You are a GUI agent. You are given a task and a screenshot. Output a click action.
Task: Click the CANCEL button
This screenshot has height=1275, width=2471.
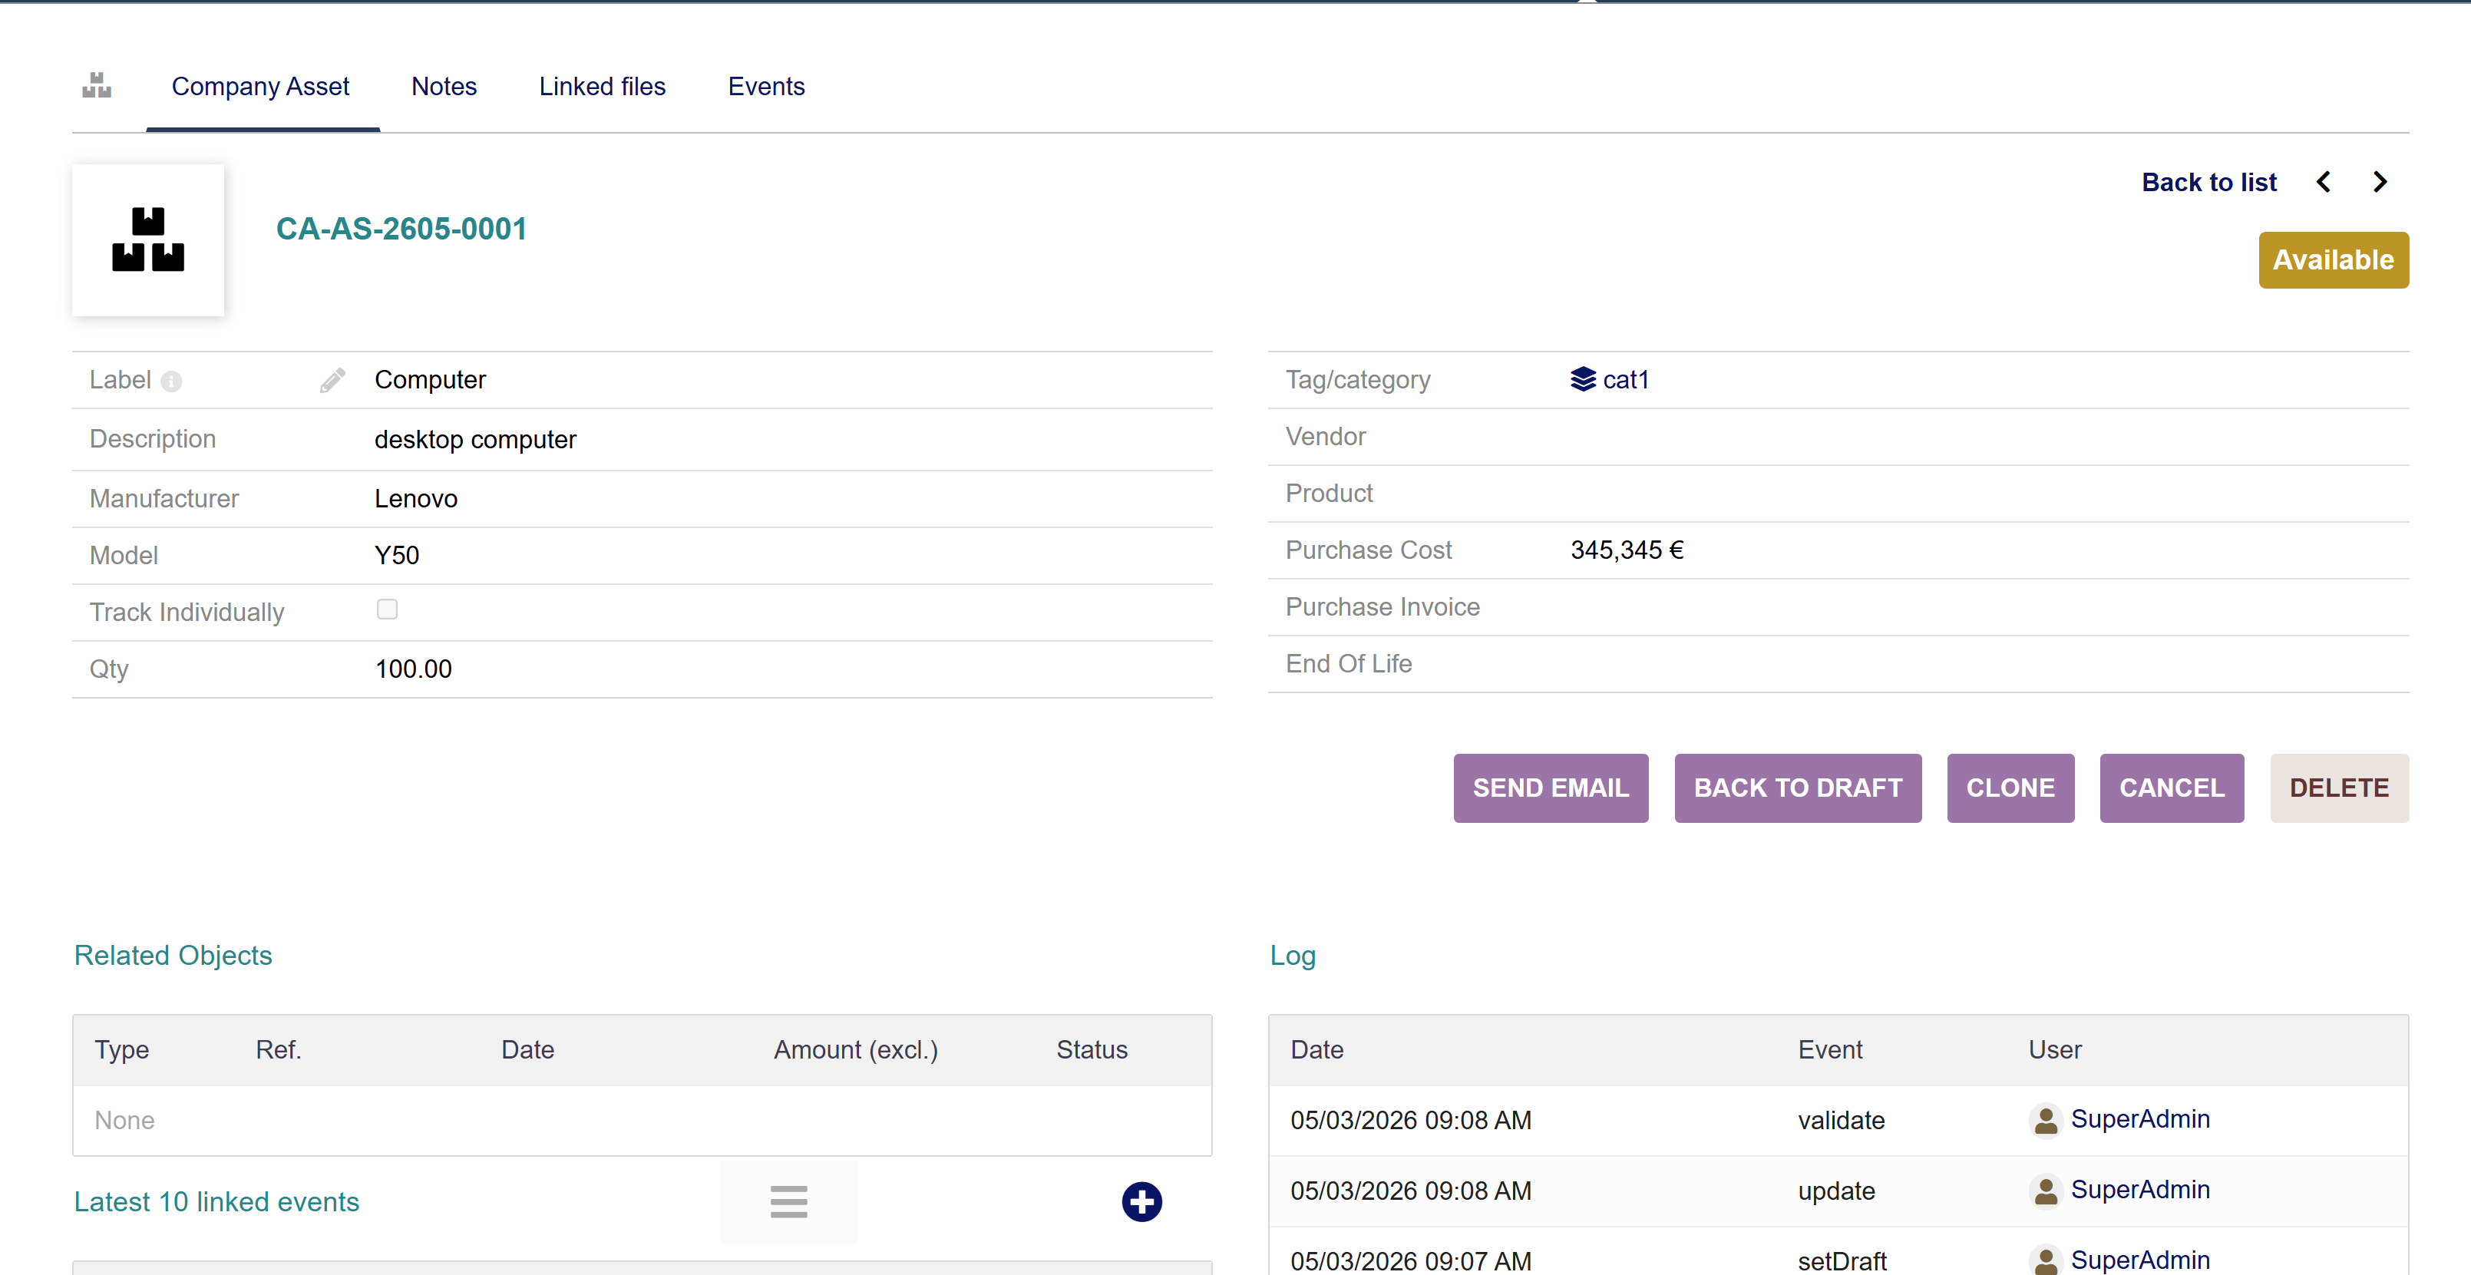pyautogui.click(x=2172, y=788)
